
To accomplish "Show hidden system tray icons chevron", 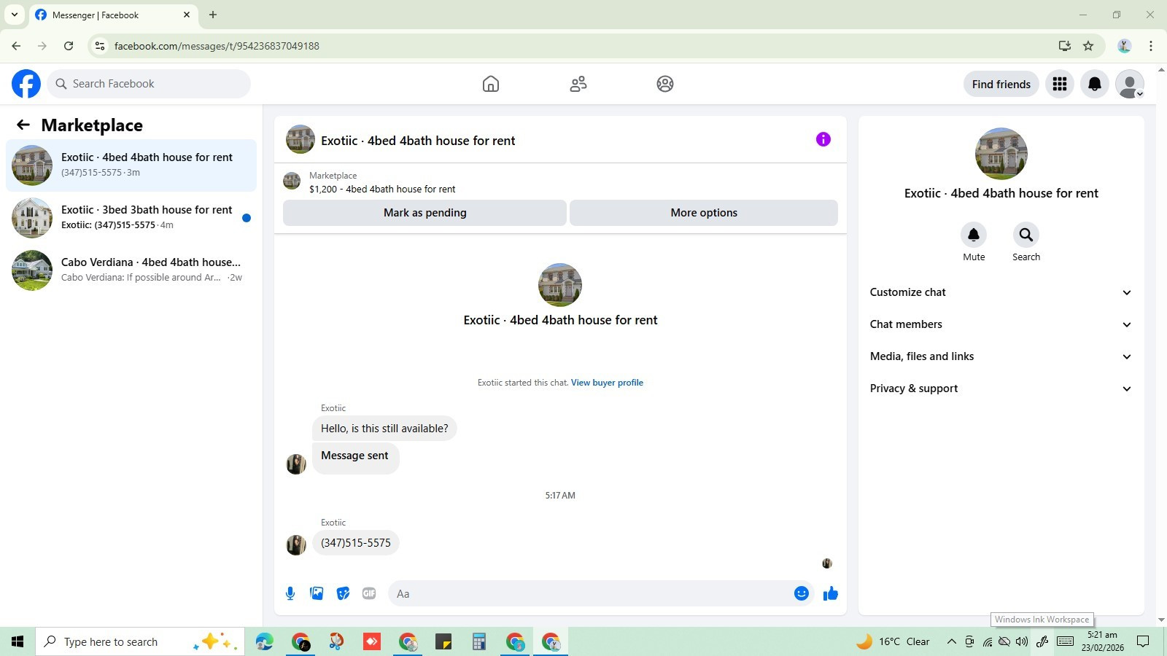I will point(951,641).
